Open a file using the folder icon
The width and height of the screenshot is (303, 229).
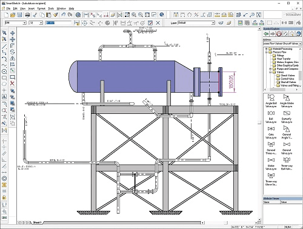click(13, 15)
